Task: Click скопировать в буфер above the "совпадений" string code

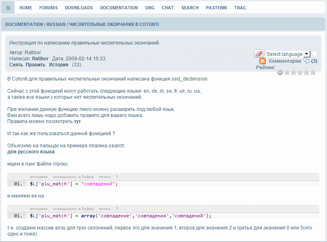Action: pos(73,177)
